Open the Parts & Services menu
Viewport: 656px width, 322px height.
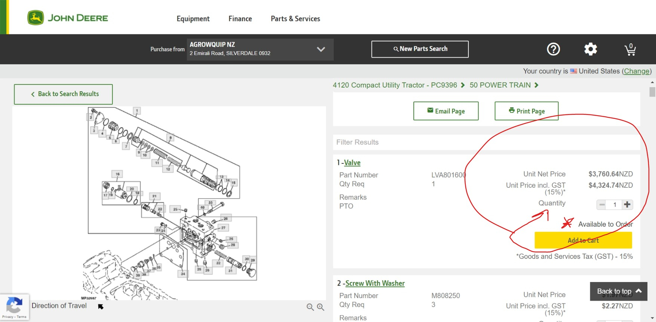click(x=295, y=19)
